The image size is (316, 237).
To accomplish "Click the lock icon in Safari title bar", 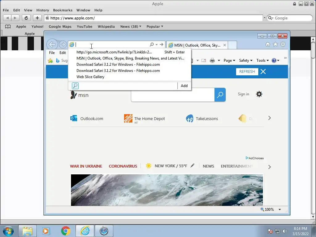I will [x=294, y=4].
